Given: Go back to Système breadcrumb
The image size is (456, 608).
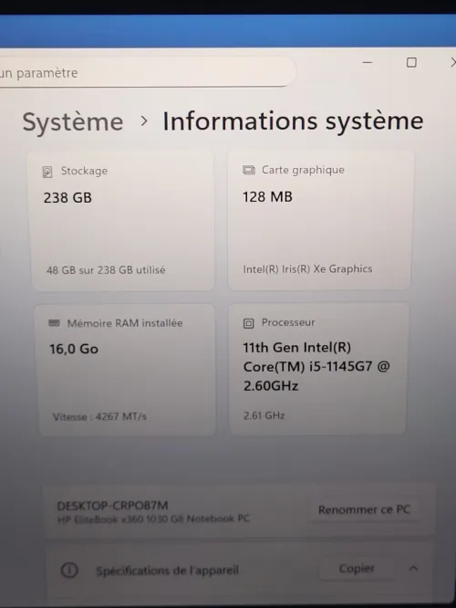Looking at the screenshot, I should [x=73, y=121].
